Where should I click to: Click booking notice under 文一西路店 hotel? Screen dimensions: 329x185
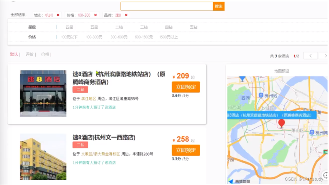[94, 163]
